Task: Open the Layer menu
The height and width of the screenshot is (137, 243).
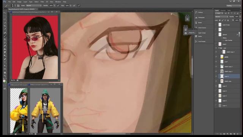Action: (25, 2)
